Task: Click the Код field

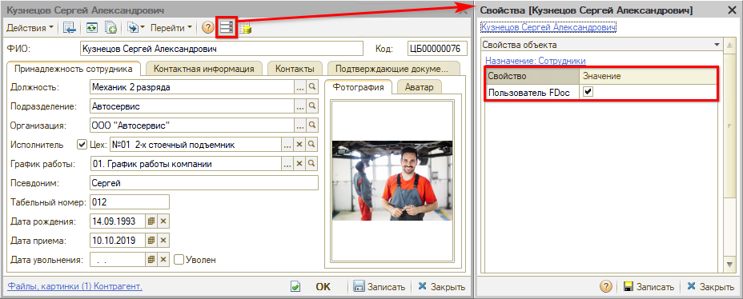Action: point(437,48)
